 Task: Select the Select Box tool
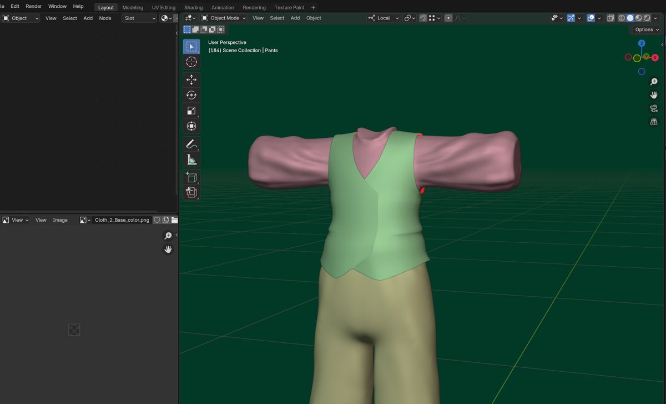point(191,47)
